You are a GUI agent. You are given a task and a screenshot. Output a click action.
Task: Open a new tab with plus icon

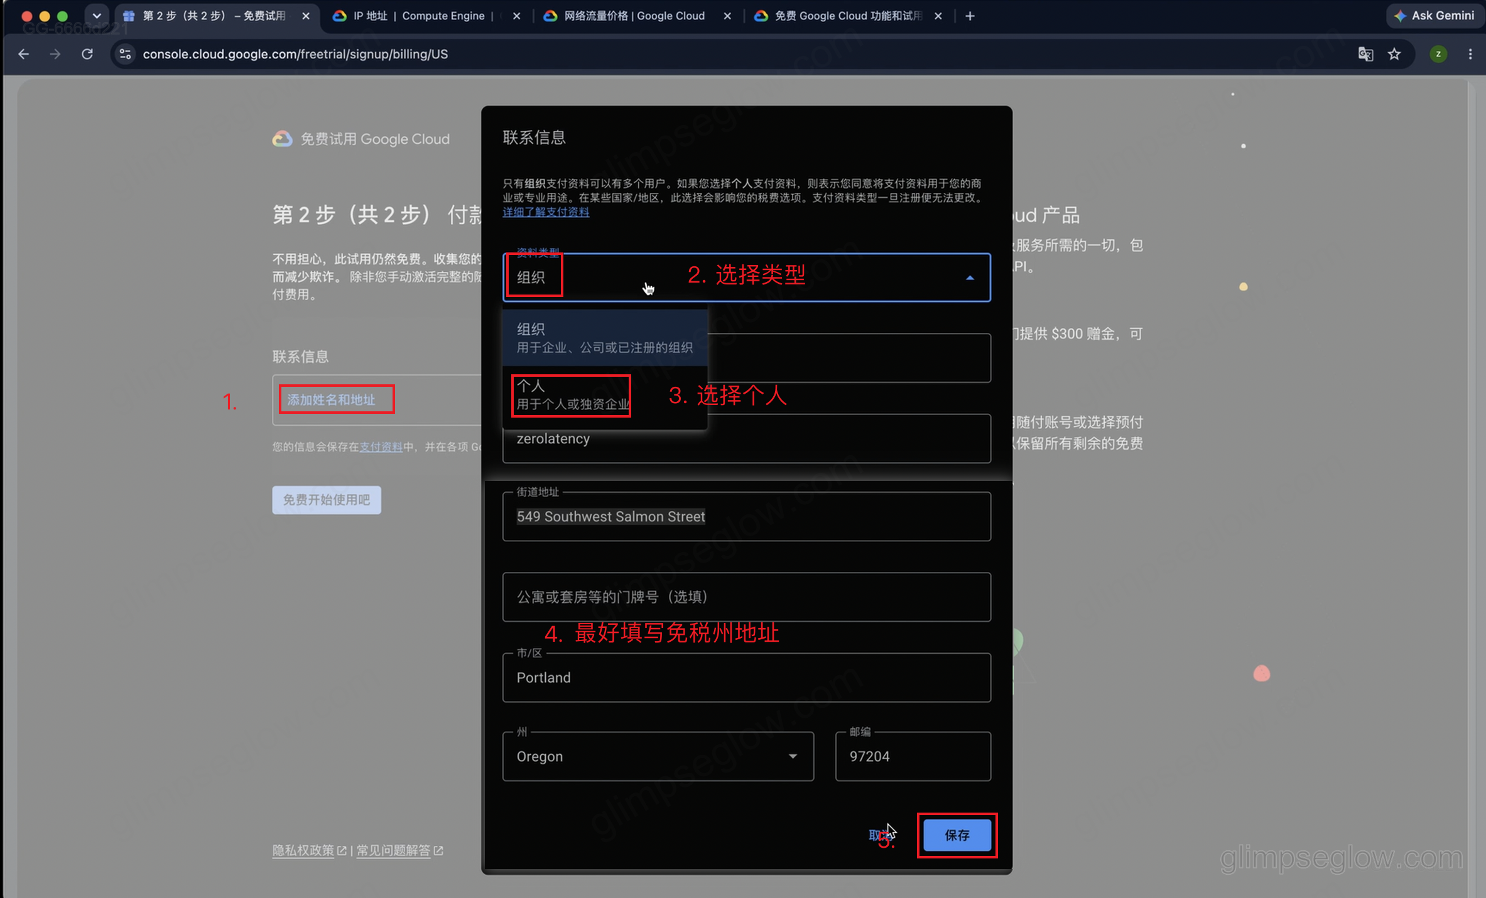coord(970,16)
